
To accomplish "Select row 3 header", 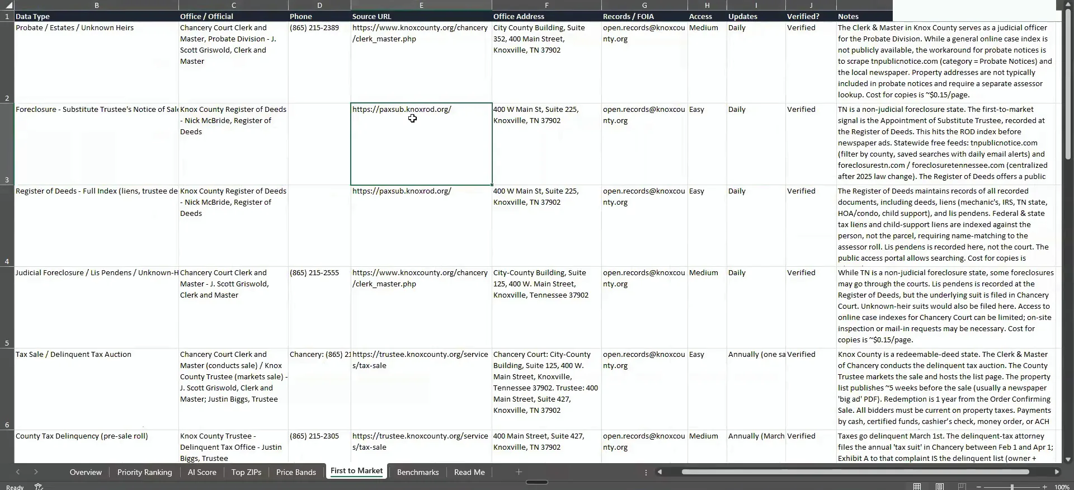I will 7,144.
